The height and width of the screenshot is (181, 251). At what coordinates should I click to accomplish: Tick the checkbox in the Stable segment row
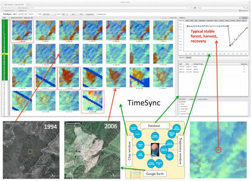point(244,66)
